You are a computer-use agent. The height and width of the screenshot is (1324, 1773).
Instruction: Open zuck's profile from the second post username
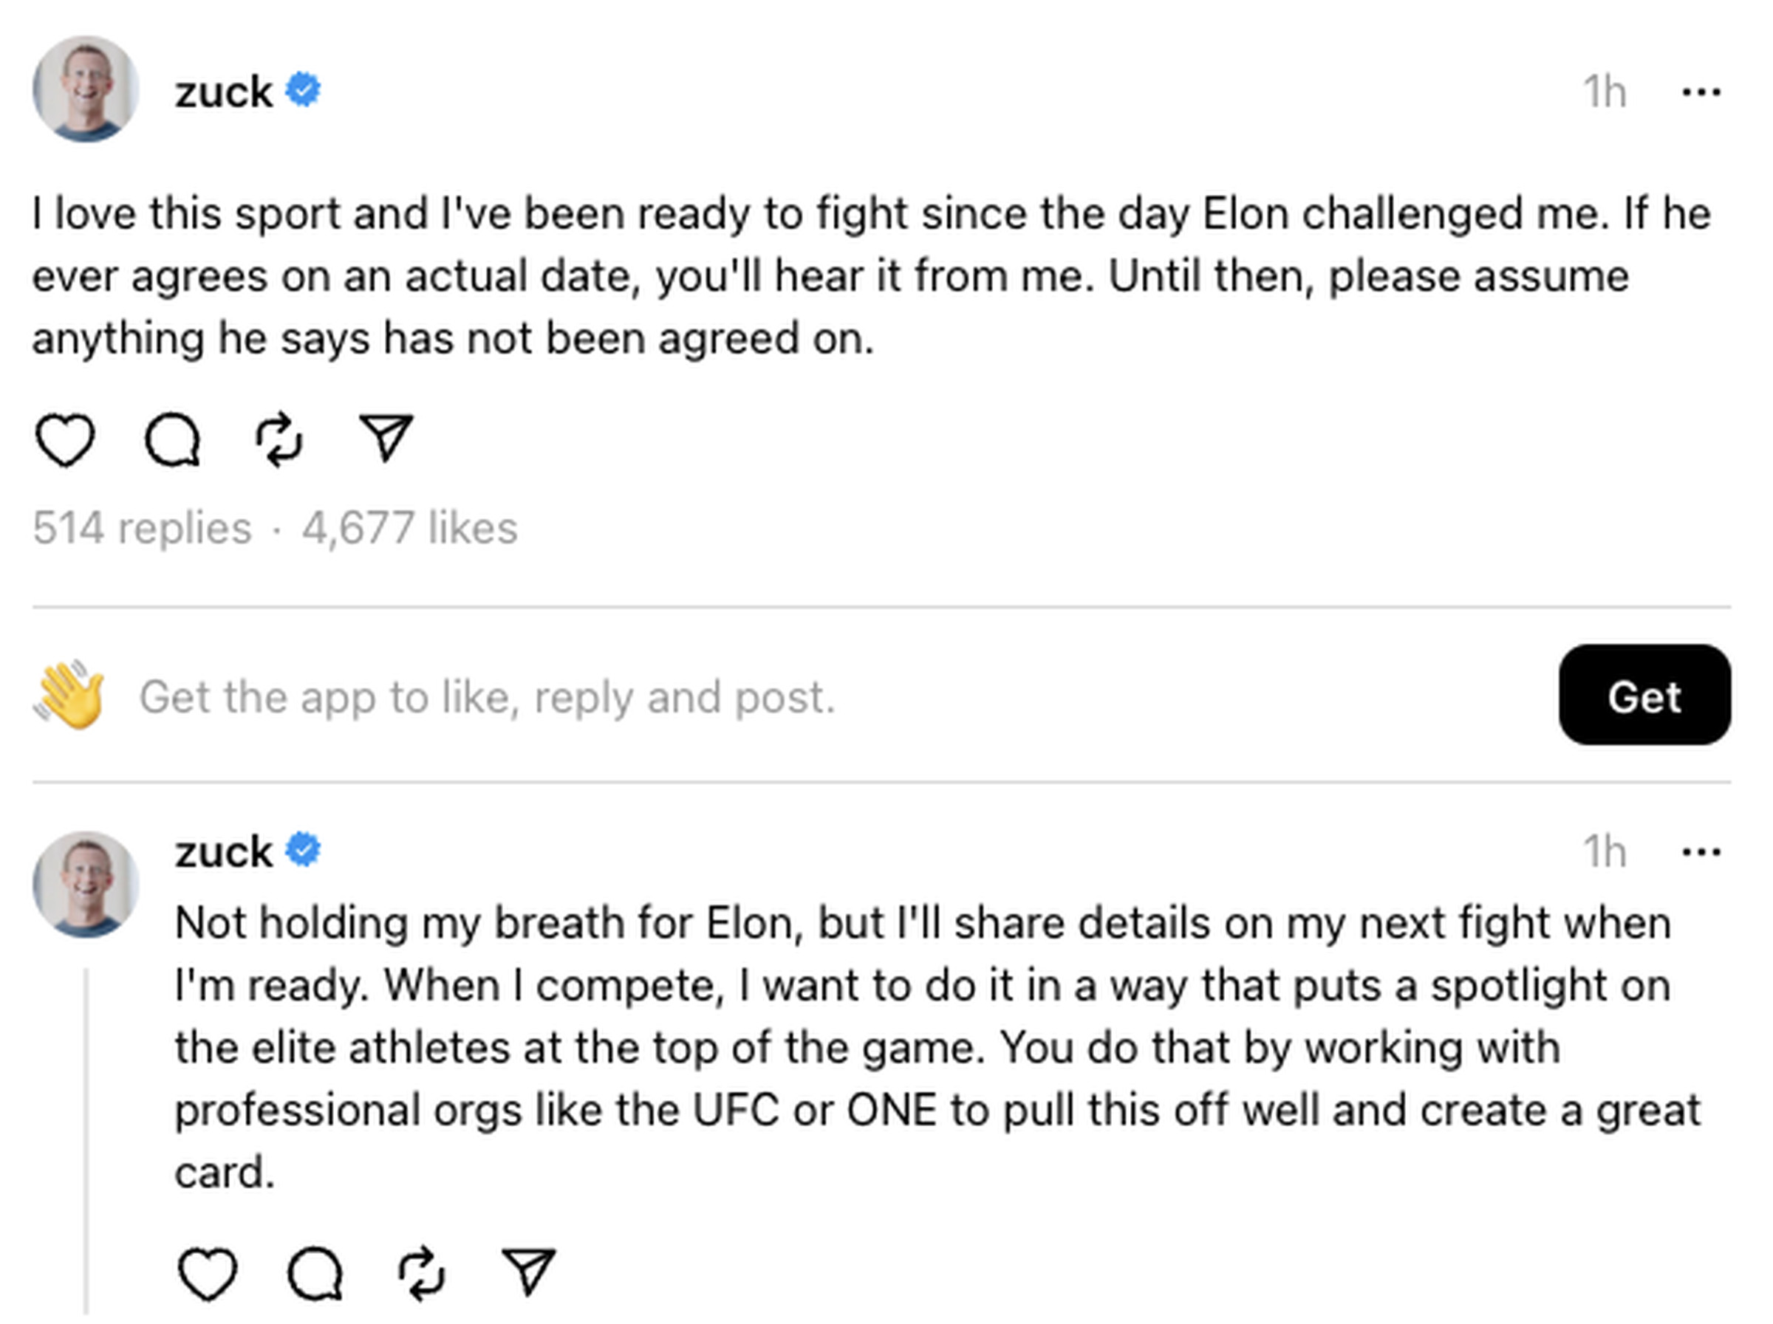click(225, 851)
